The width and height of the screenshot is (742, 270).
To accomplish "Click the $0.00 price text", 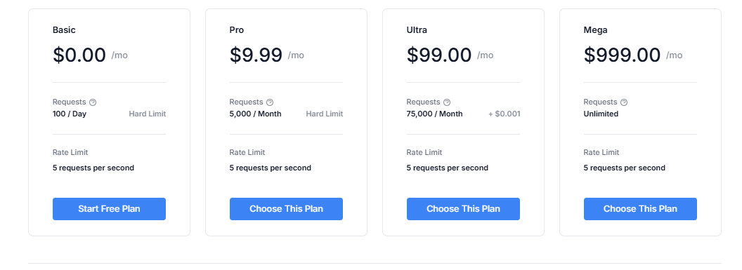I will coord(79,55).
